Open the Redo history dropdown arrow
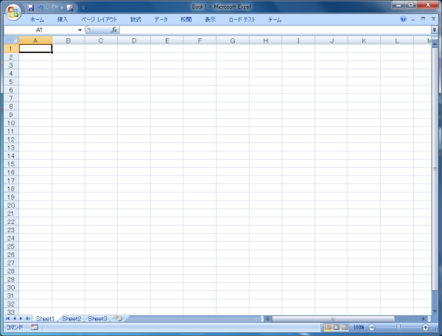The image size is (442, 336). [62, 7]
